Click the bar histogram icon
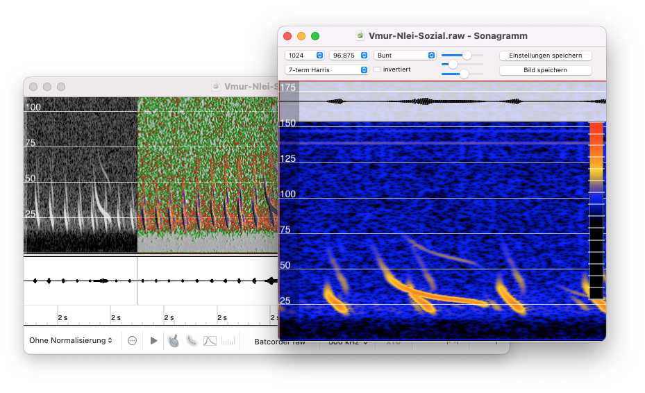 (x=228, y=341)
